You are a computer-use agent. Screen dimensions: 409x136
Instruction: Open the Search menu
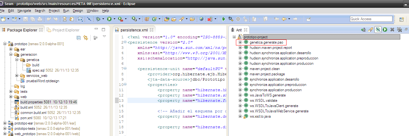(40, 11)
